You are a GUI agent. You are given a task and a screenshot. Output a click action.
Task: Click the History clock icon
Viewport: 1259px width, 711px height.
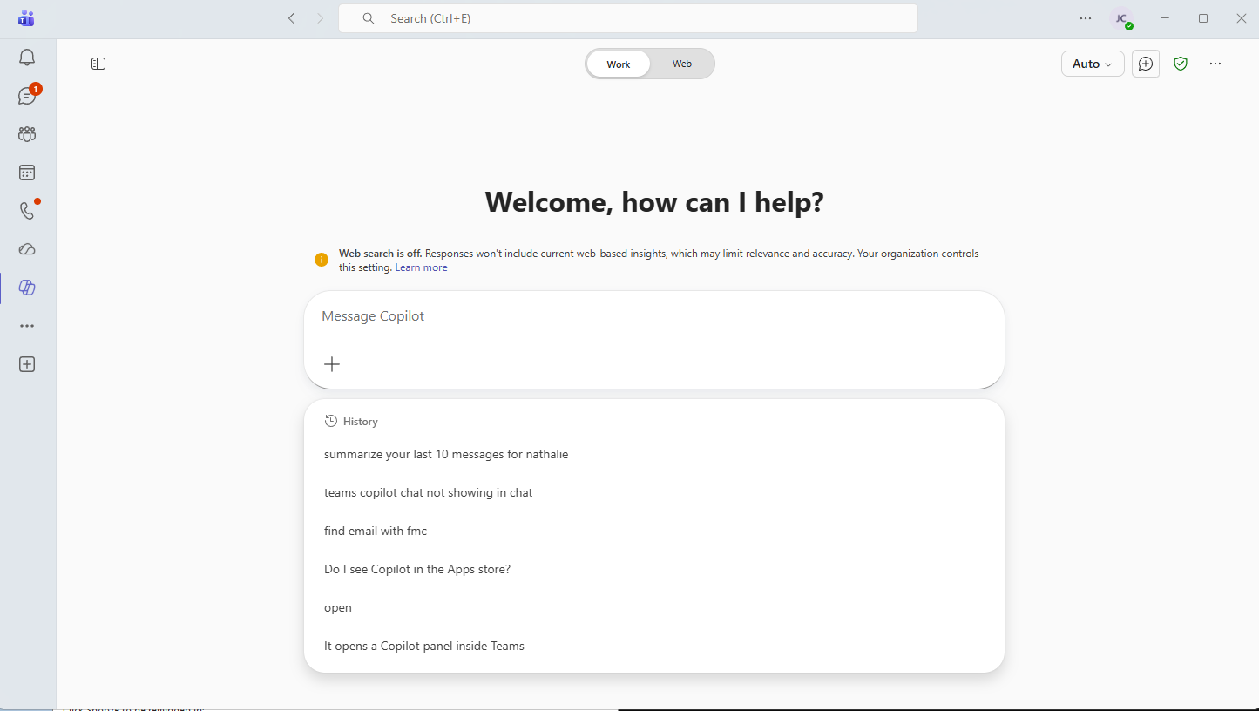[x=331, y=421]
